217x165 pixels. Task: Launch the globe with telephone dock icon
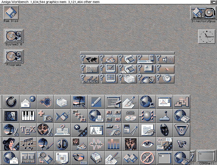pyautogui.click(x=182, y=158)
